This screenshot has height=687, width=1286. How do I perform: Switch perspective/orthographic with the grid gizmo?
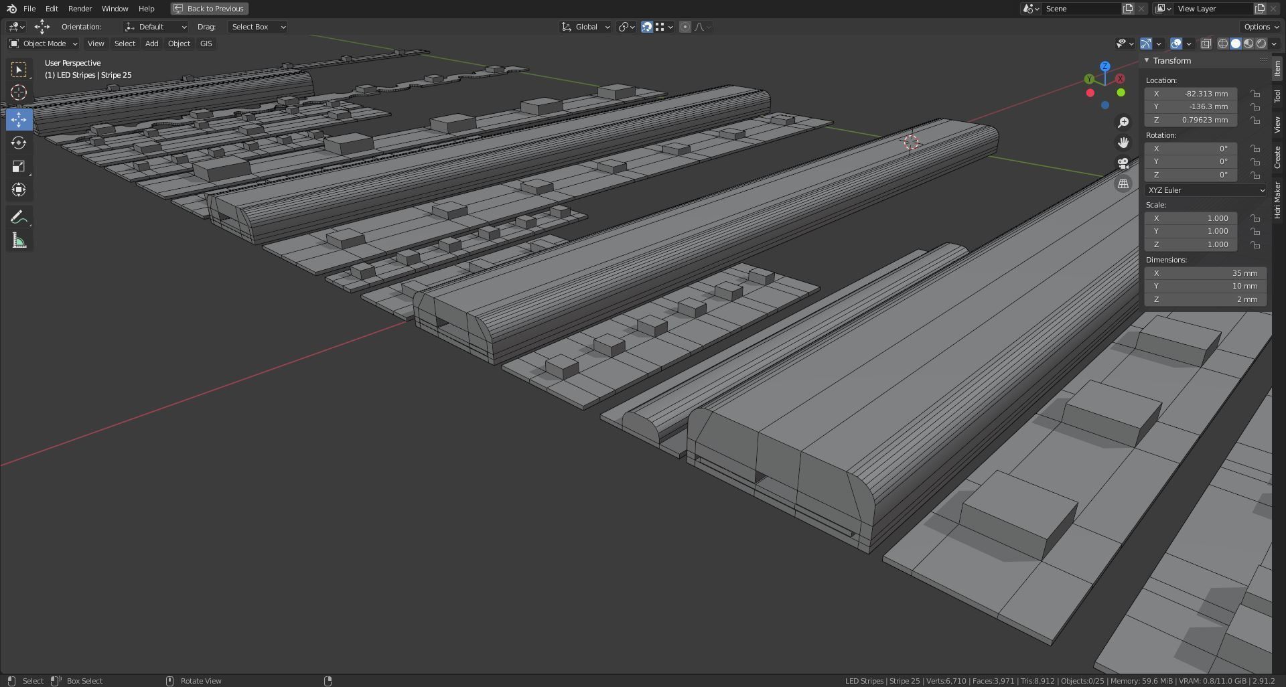click(x=1123, y=183)
